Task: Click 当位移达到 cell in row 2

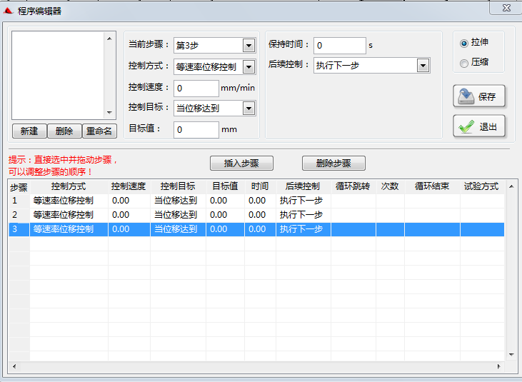Action: 178,215
